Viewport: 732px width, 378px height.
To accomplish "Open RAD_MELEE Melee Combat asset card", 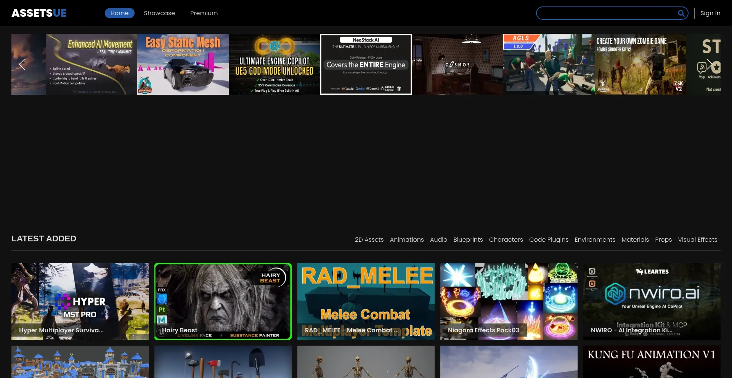I will 366,301.
